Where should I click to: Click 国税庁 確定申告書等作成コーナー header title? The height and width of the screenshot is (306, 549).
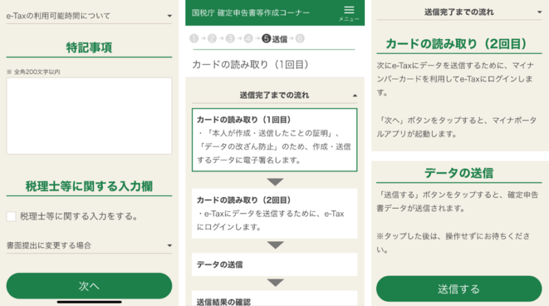pos(250,13)
